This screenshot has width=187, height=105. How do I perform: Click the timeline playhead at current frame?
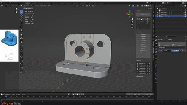[6, 97]
